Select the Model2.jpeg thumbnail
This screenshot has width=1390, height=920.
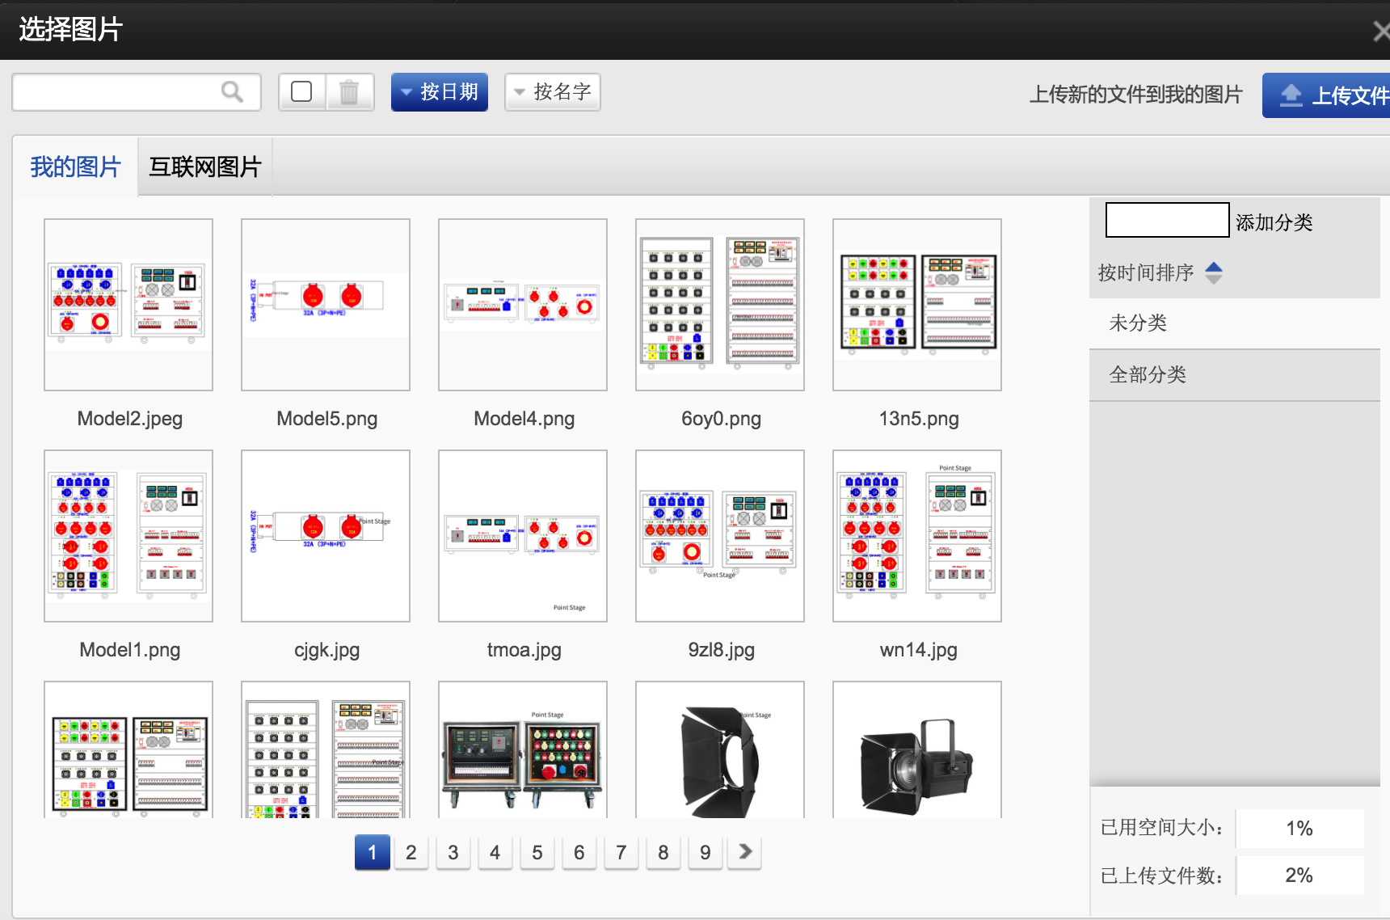[128, 305]
